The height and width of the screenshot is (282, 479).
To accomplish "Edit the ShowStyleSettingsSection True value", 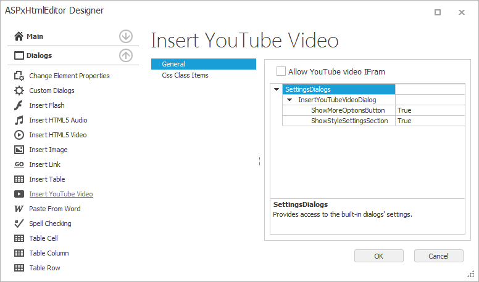I will click(x=430, y=121).
